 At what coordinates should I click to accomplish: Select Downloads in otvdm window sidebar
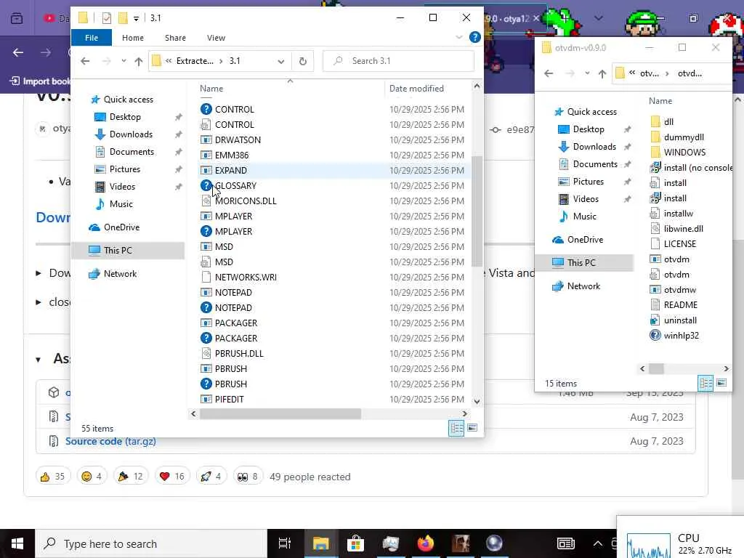pyautogui.click(x=594, y=147)
